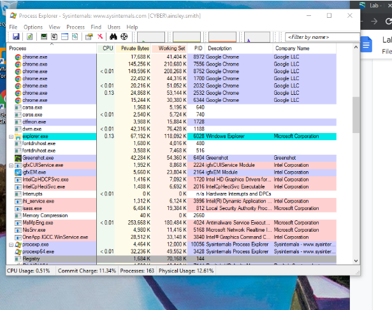Image resolution: width=392 pixels, height=310 pixels.
Task: Open the Users menu
Action: click(113, 27)
